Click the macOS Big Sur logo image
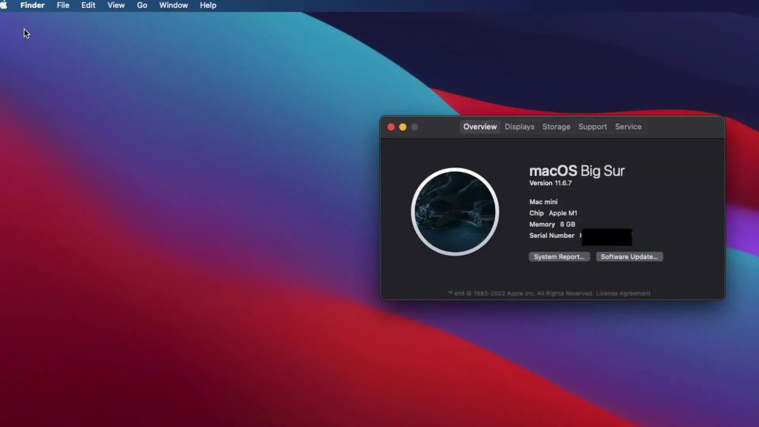Viewport: 759px width, 427px height. click(455, 212)
